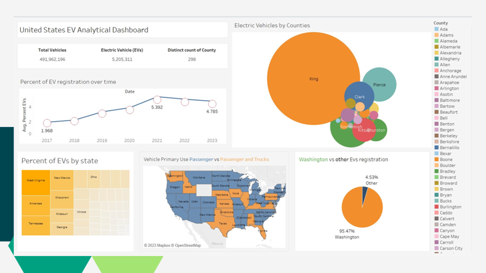
Task: Click the 2017 data point on the line chart
Action: click(47, 123)
